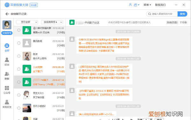Click the 腾讯在线文档 message bubble

coord(104,74)
